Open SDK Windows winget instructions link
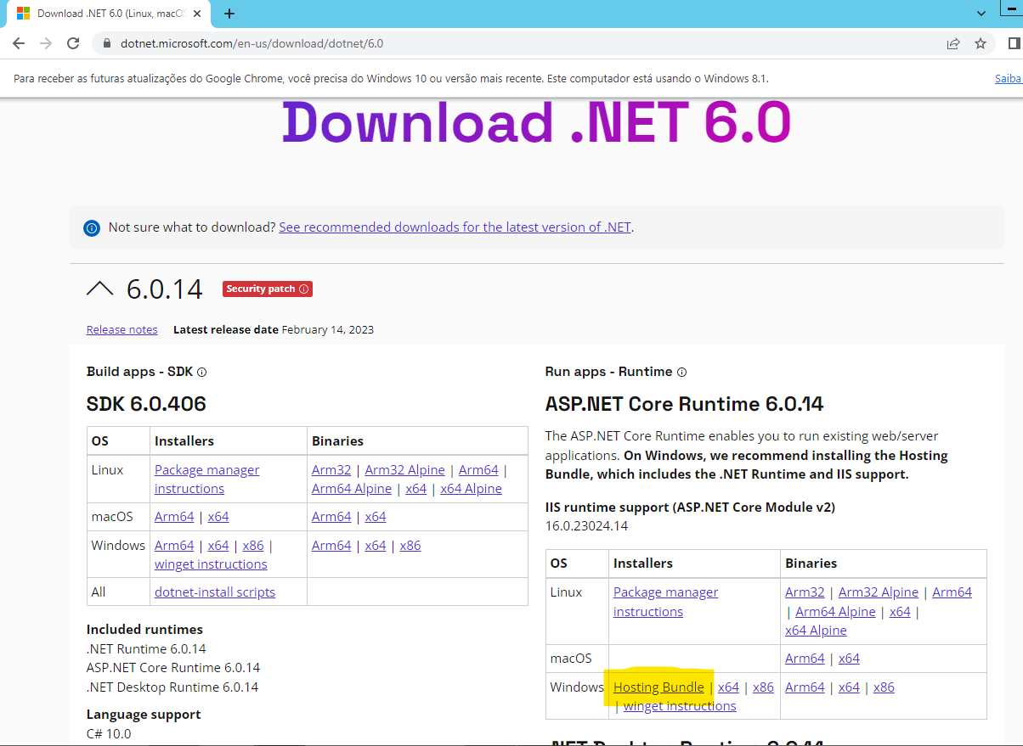Screen dimensions: 1023x746 [x=211, y=564]
